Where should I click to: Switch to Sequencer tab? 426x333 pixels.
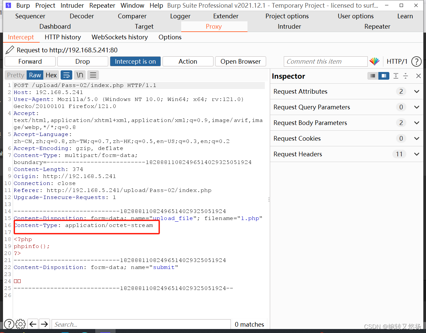30,16
